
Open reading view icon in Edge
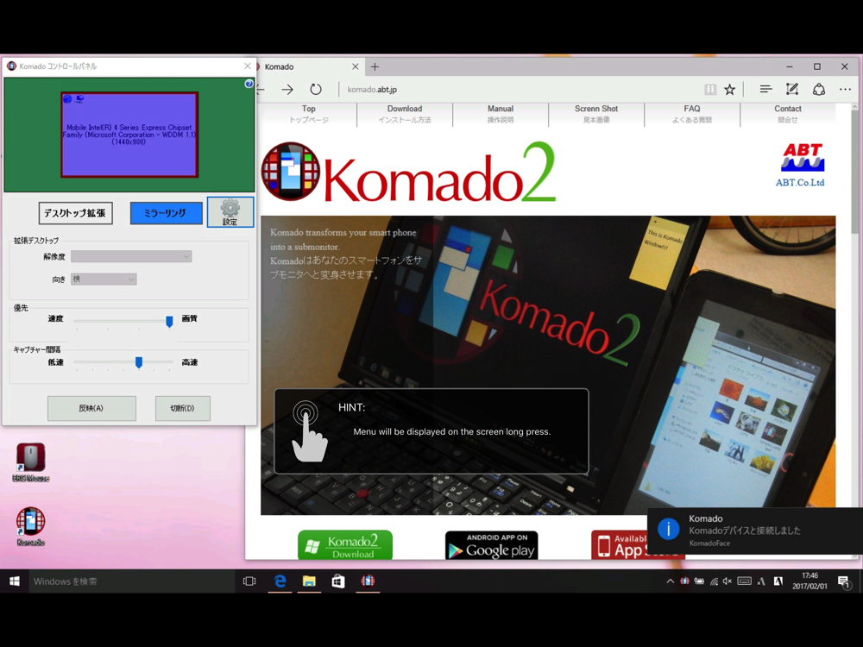pyautogui.click(x=710, y=89)
